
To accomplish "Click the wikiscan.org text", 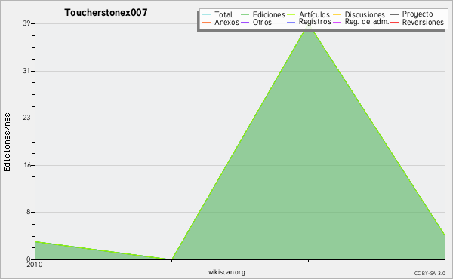I will click(226, 272).
